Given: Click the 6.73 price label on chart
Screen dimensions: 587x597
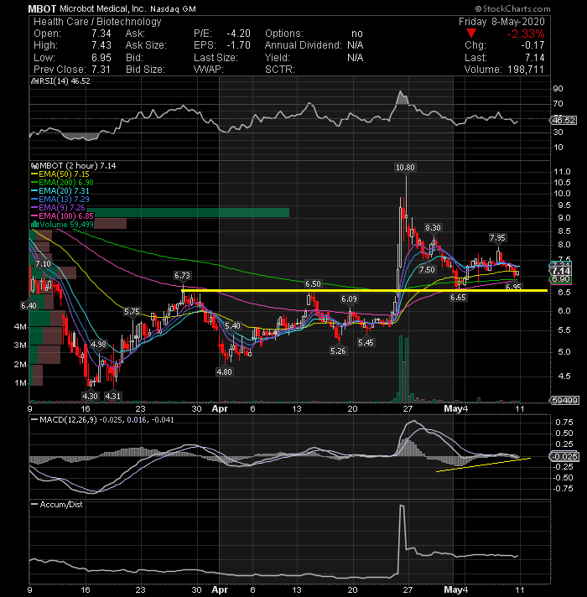Looking at the screenshot, I should coord(182,275).
